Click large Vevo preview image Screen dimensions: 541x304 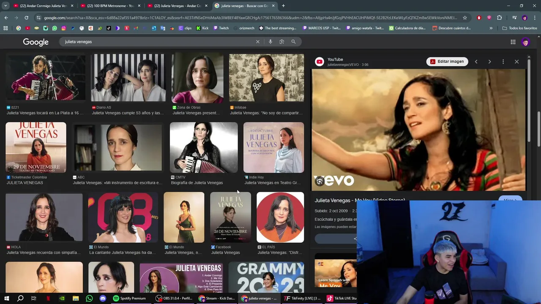click(x=418, y=130)
